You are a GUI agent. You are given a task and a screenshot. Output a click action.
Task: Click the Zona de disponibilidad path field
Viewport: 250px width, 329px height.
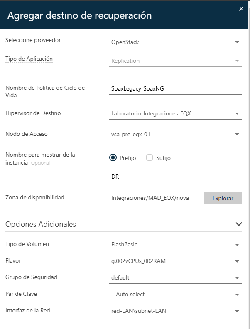pyautogui.click(x=156, y=198)
